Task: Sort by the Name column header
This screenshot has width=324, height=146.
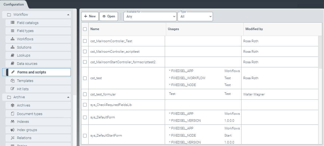Action: tap(95, 29)
